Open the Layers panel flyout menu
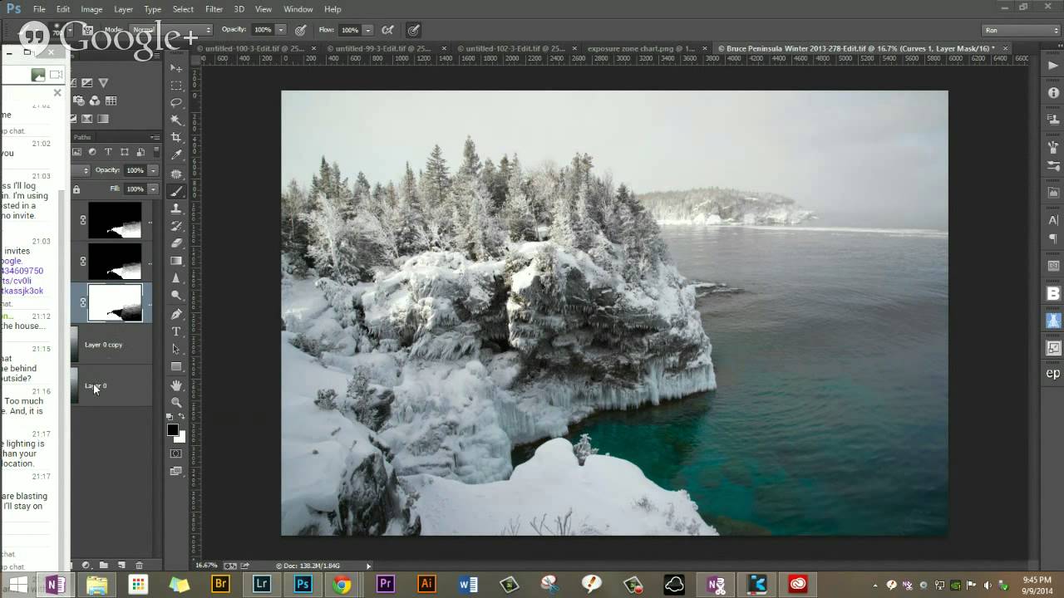Viewport: 1064px width, 598px height. coord(155,137)
